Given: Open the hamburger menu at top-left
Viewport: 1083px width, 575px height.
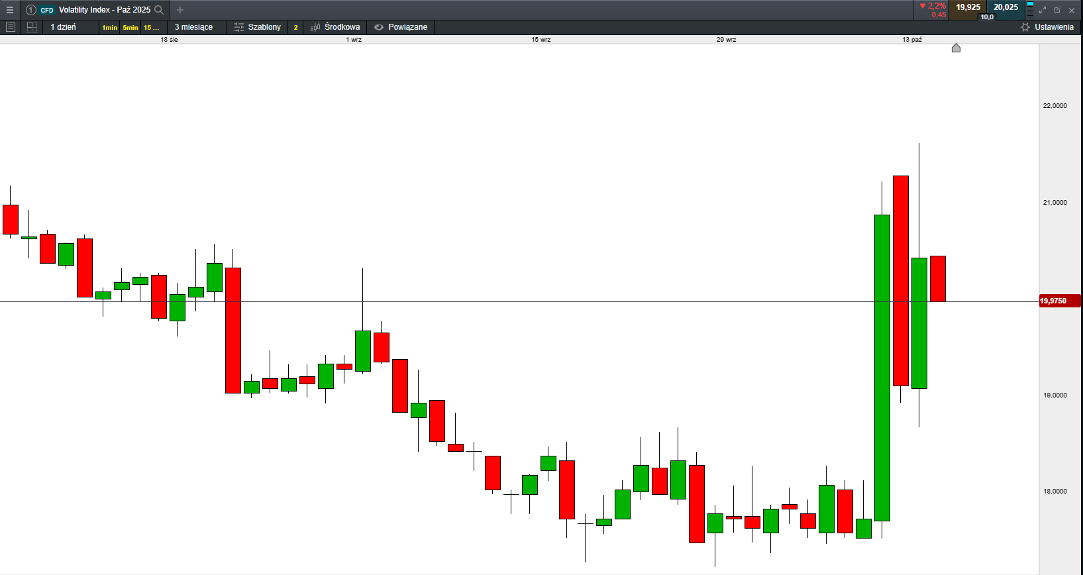Looking at the screenshot, I should [10, 10].
